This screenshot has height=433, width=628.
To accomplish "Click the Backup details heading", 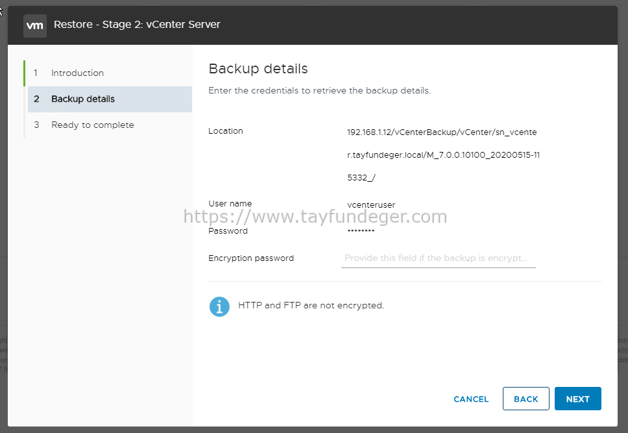I will [258, 69].
